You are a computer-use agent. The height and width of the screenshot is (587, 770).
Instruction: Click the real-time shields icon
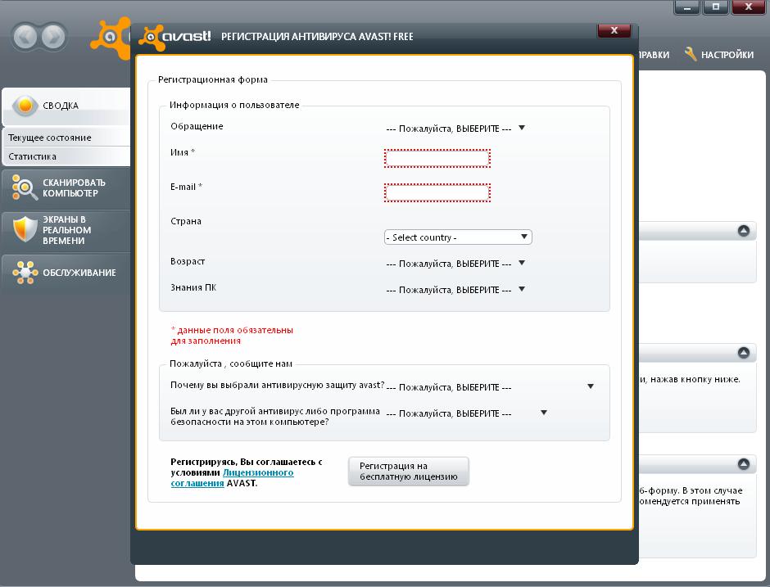25,230
